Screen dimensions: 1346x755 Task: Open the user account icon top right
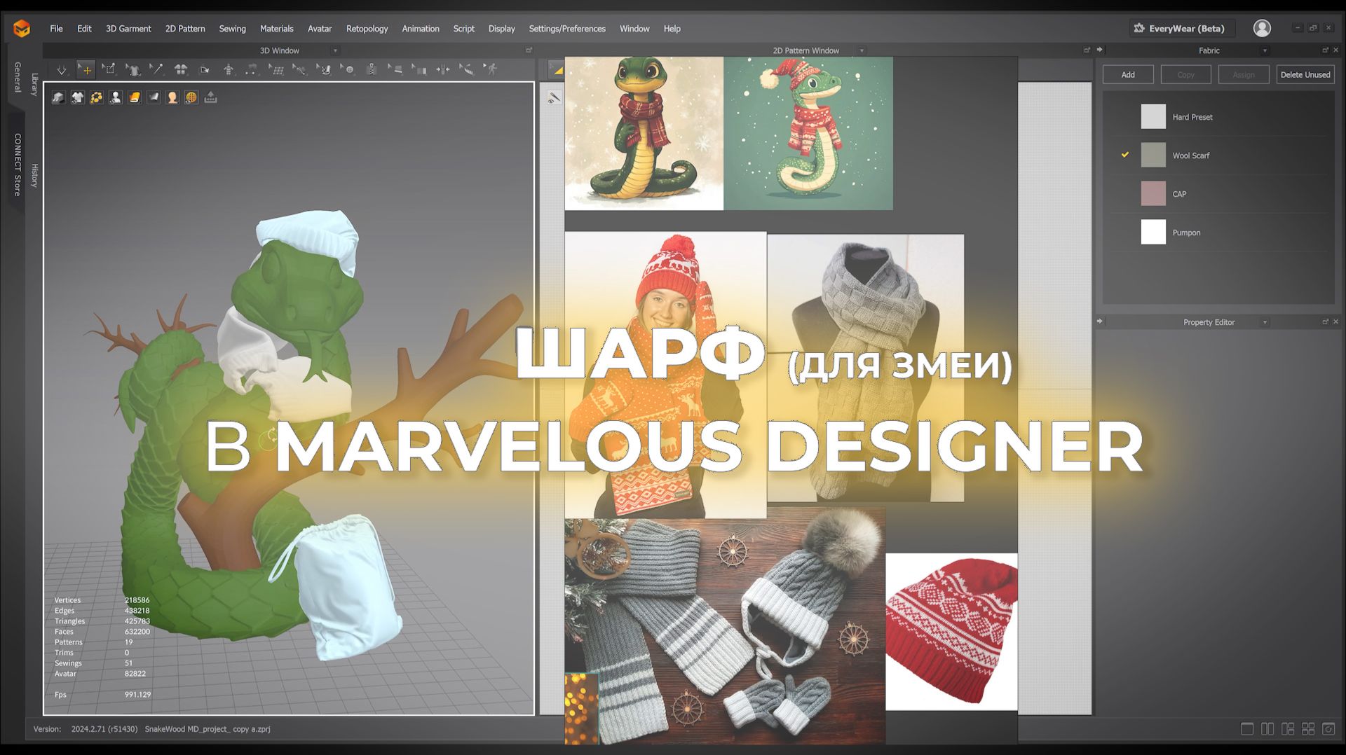(1262, 28)
